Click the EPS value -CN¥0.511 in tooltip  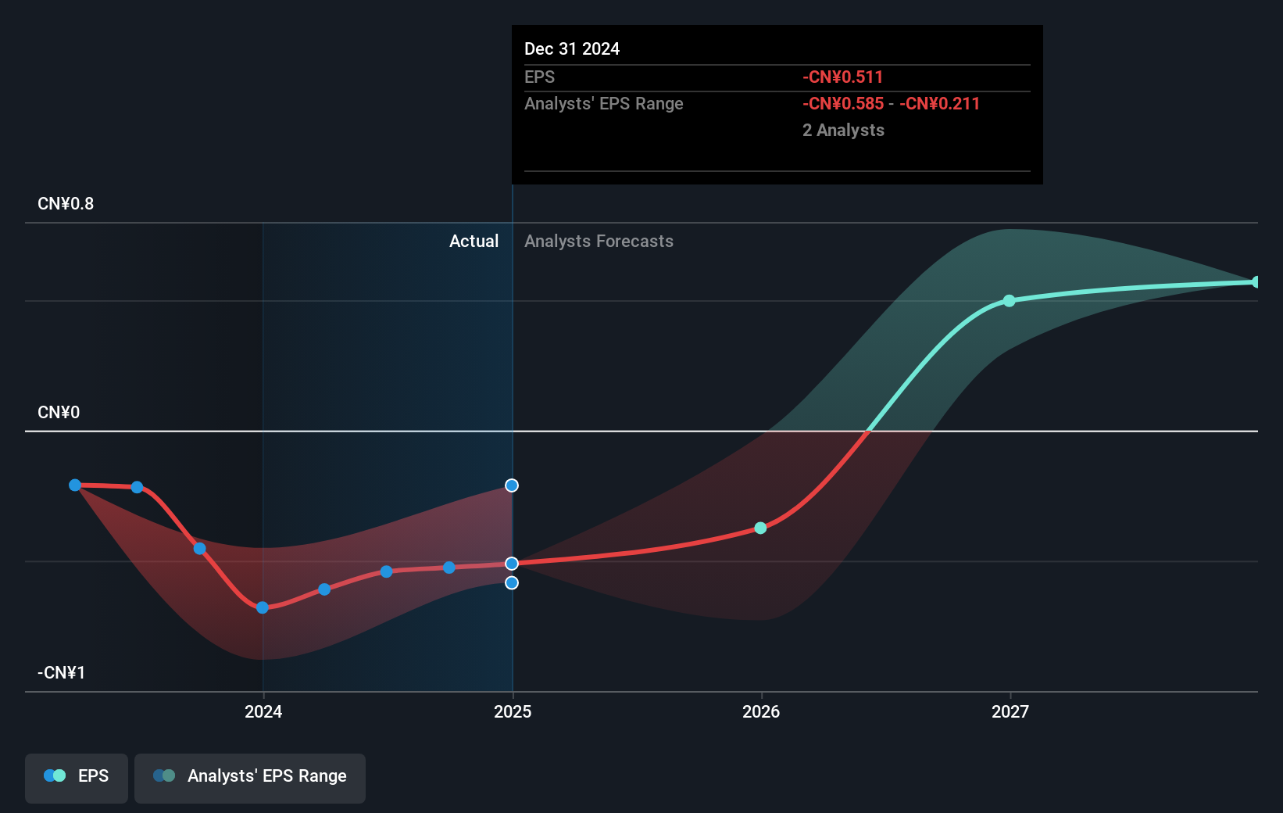tap(842, 77)
